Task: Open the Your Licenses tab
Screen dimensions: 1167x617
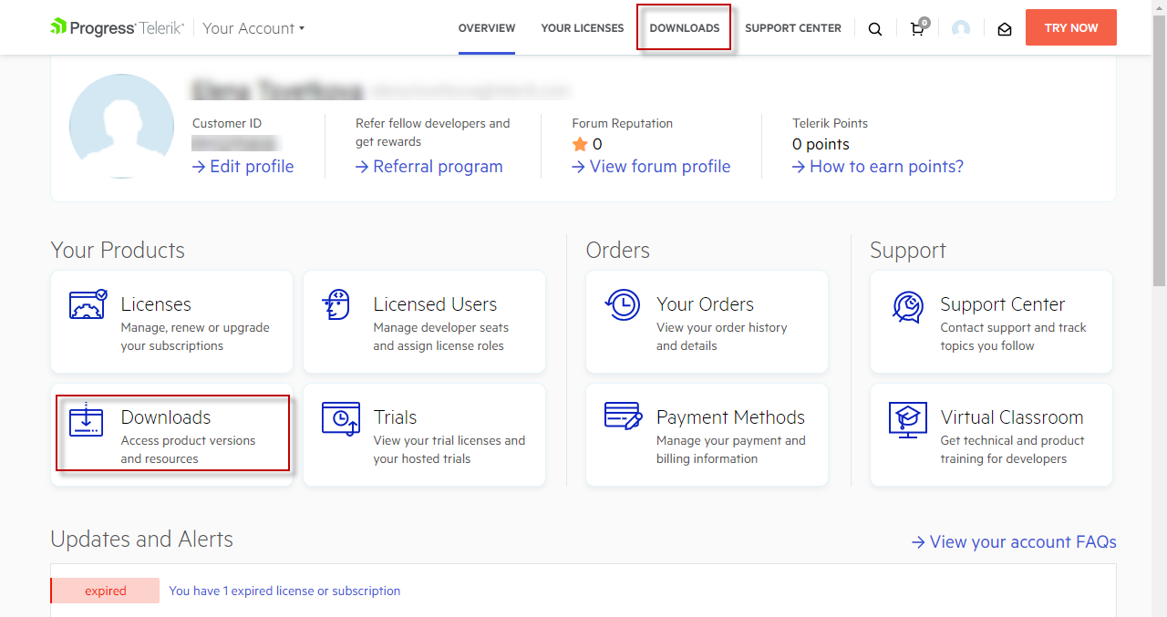Action: (583, 28)
